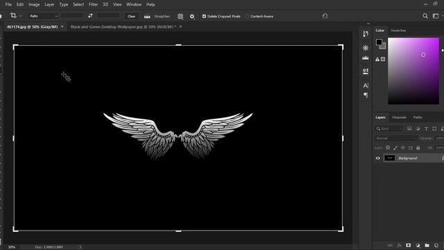Open the 3D menu
The height and width of the screenshot is (250, 444).
(105, 5)
